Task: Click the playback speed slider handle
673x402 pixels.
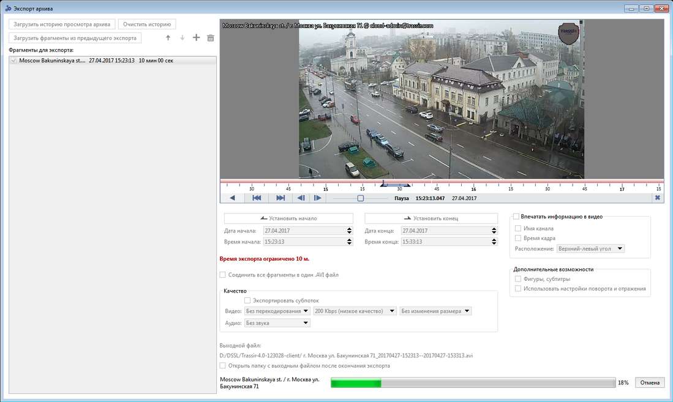Action: pos(361,198)
